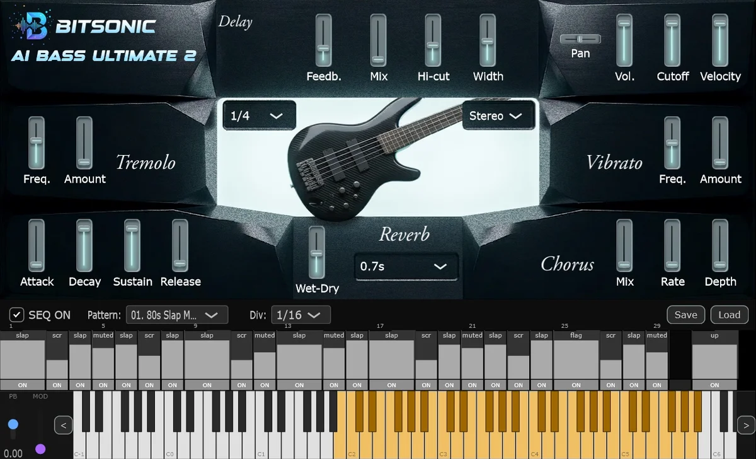Toggle ON button under the up step

714,385
